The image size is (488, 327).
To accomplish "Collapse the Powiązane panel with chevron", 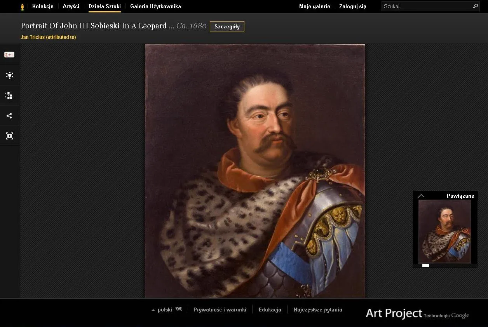I will tap(421, 196).
